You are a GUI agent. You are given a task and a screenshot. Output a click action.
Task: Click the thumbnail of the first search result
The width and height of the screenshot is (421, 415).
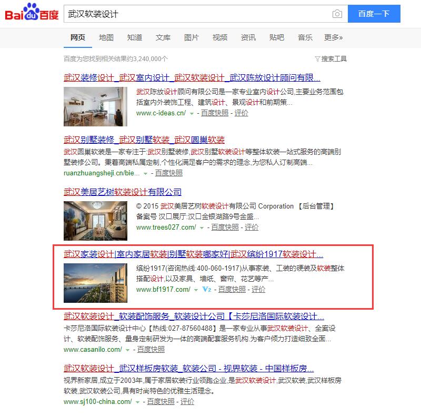pyautogui.click(x=95, y=104)
